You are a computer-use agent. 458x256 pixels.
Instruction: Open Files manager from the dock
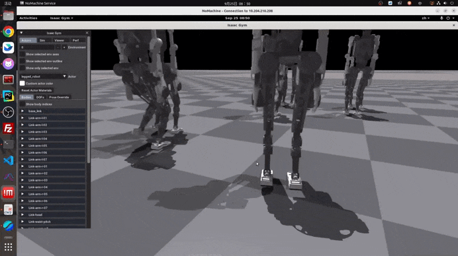tap(8, 16)
